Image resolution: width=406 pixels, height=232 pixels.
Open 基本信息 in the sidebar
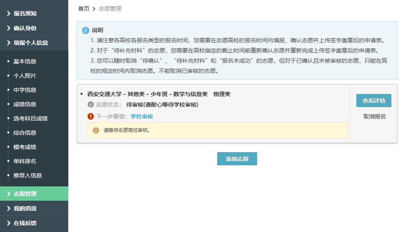point(25,61)
